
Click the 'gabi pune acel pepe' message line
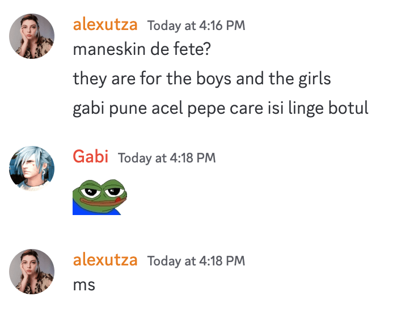[221, 108]
